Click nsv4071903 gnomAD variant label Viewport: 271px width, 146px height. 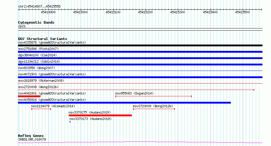pyautogui.click(x=52, y=74)
